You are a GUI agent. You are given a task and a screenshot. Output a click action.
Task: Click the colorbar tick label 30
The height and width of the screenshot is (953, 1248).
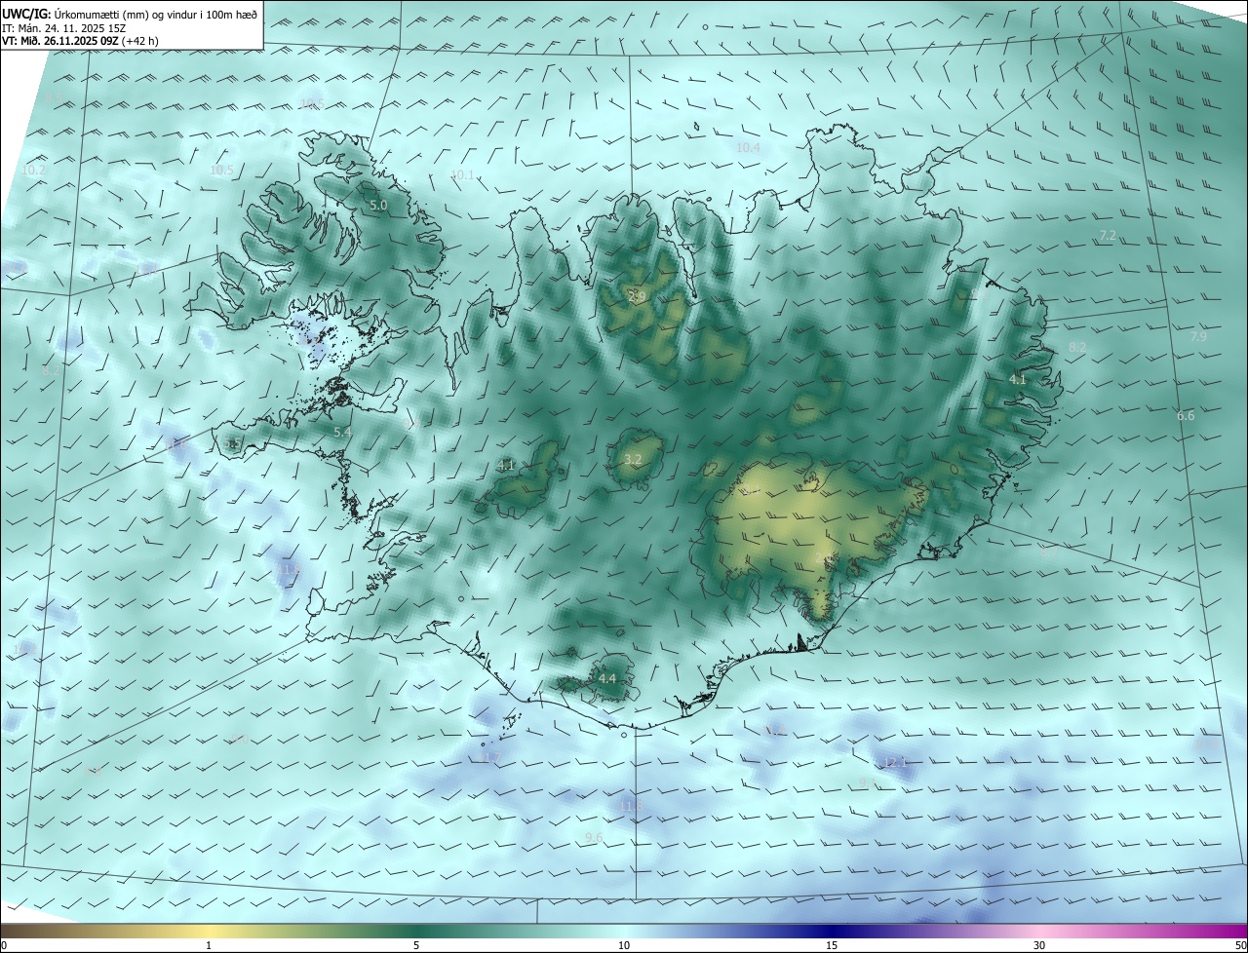[x=1039, y=945]
